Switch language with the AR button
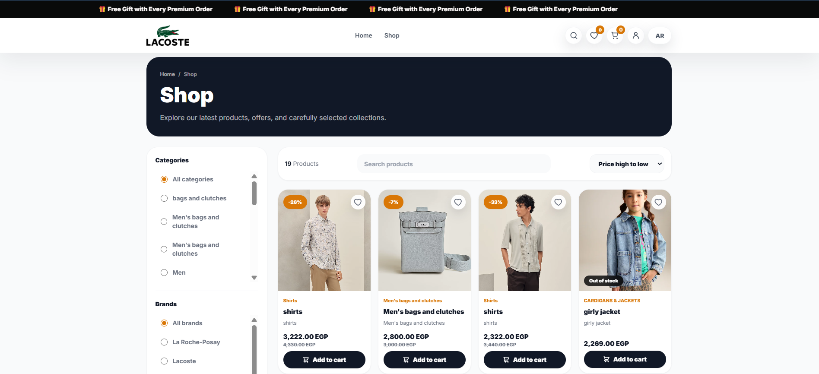Viewport: 819px width, 374px height. [x=660, y=36]
